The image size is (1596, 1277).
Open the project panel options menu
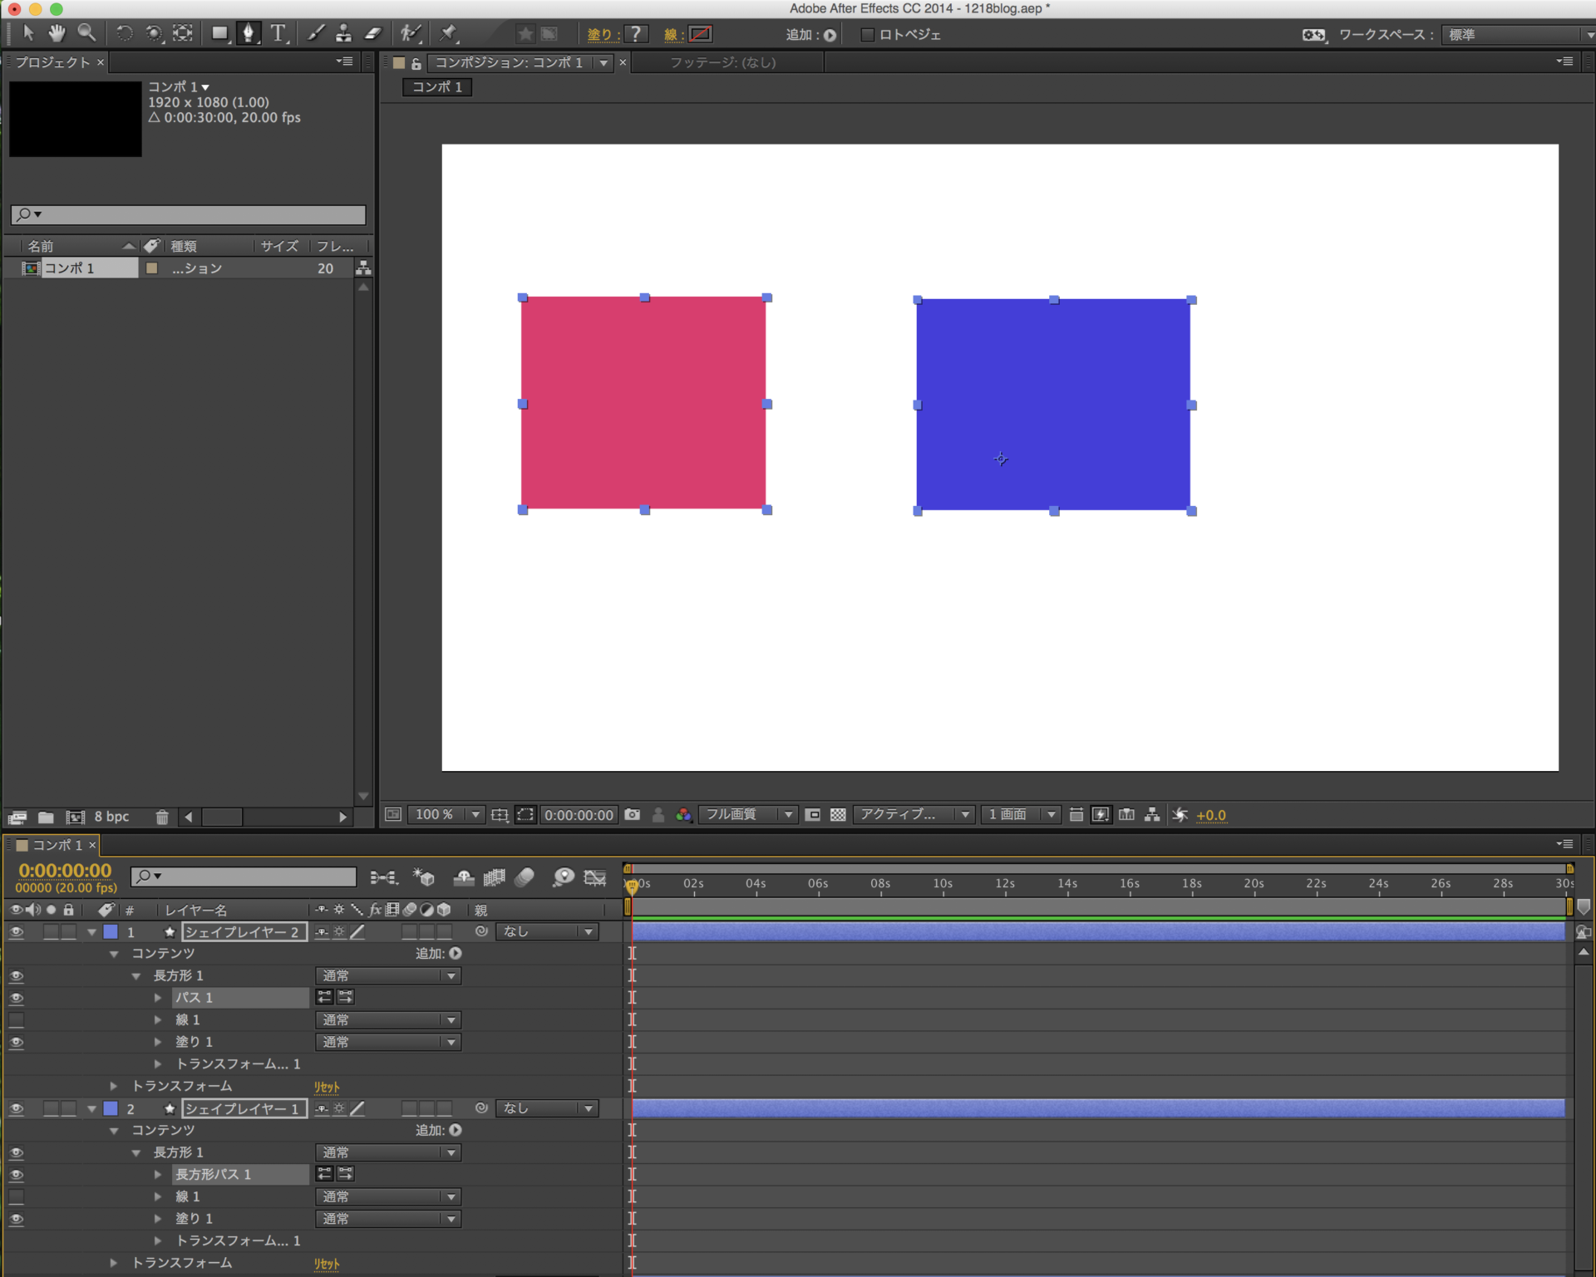(x=345, y=61)
